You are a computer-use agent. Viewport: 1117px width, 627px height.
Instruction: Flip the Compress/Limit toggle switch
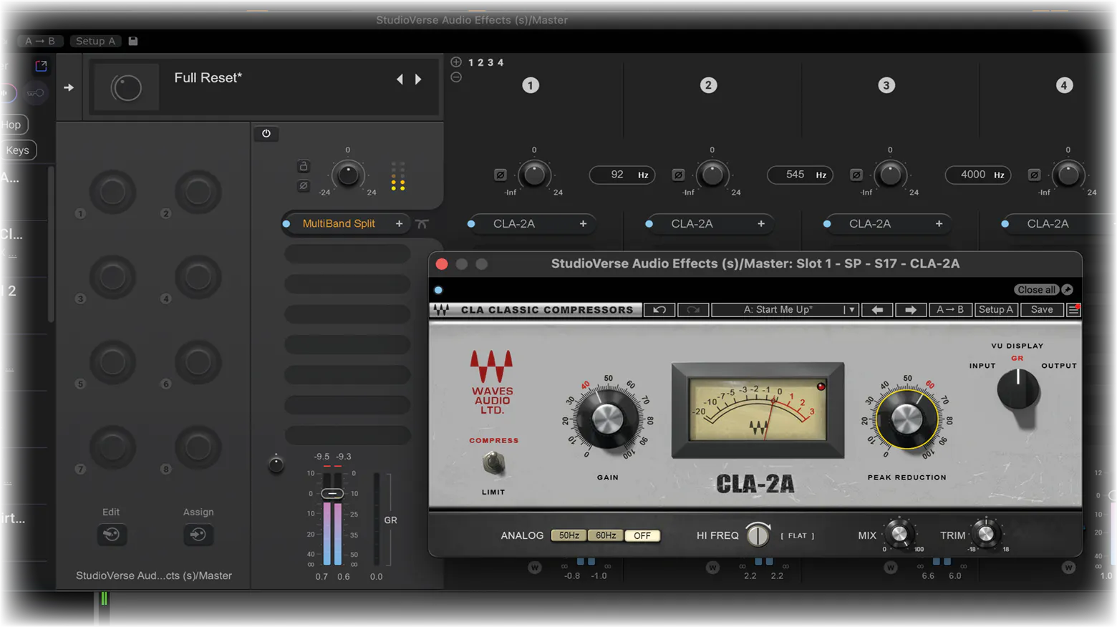tap(493, 464)
